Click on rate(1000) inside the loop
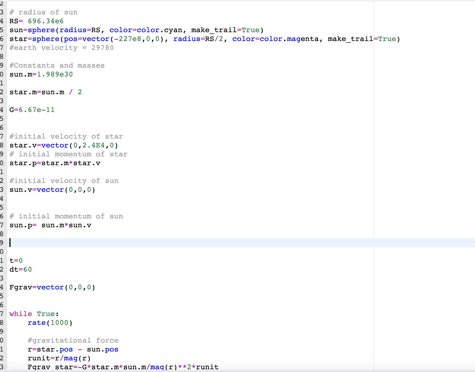 tap(50, 322)
